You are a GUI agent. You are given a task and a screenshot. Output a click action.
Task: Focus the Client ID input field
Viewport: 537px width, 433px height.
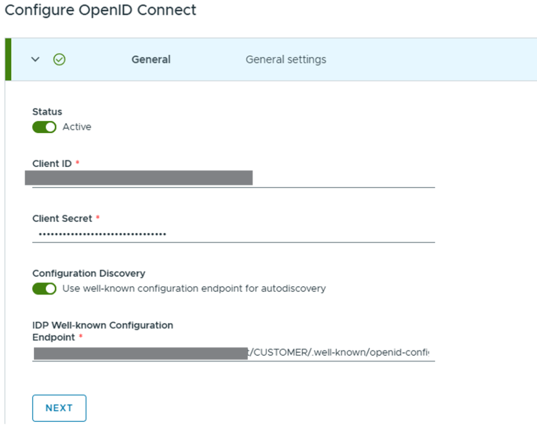233,178
